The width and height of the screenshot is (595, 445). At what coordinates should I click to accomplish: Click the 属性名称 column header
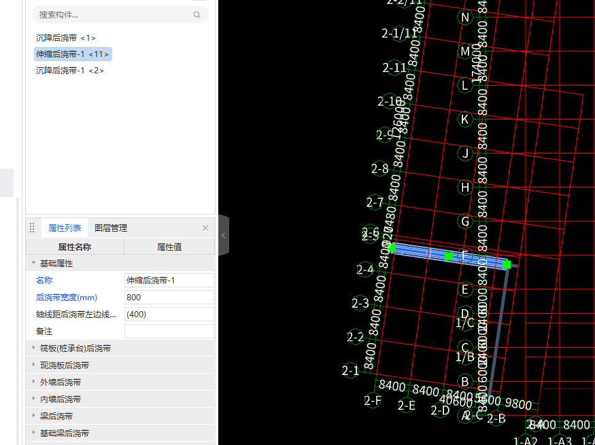point(75,247)
